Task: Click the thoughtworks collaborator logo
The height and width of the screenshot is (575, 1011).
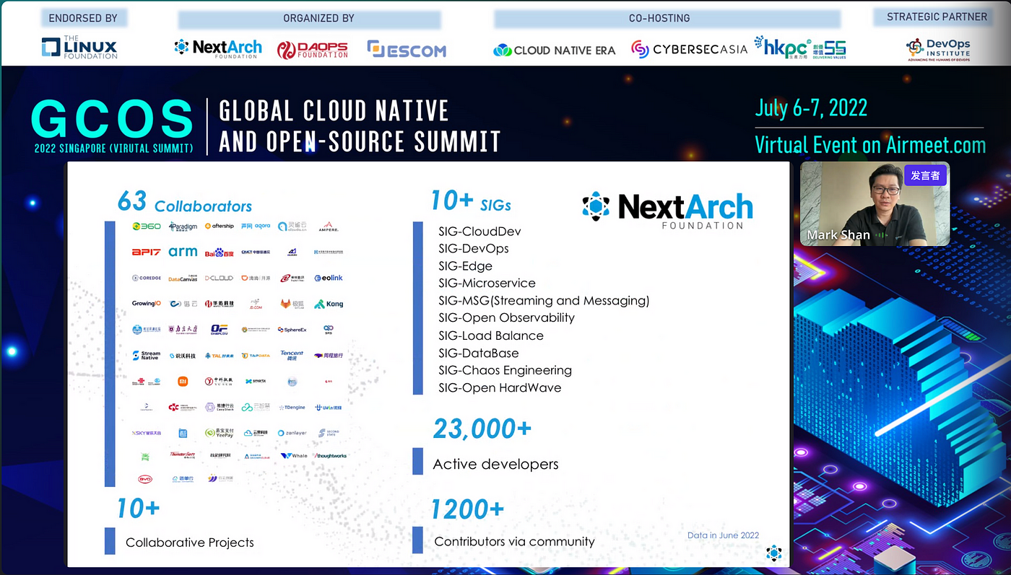Action: (x=330, y=456)
